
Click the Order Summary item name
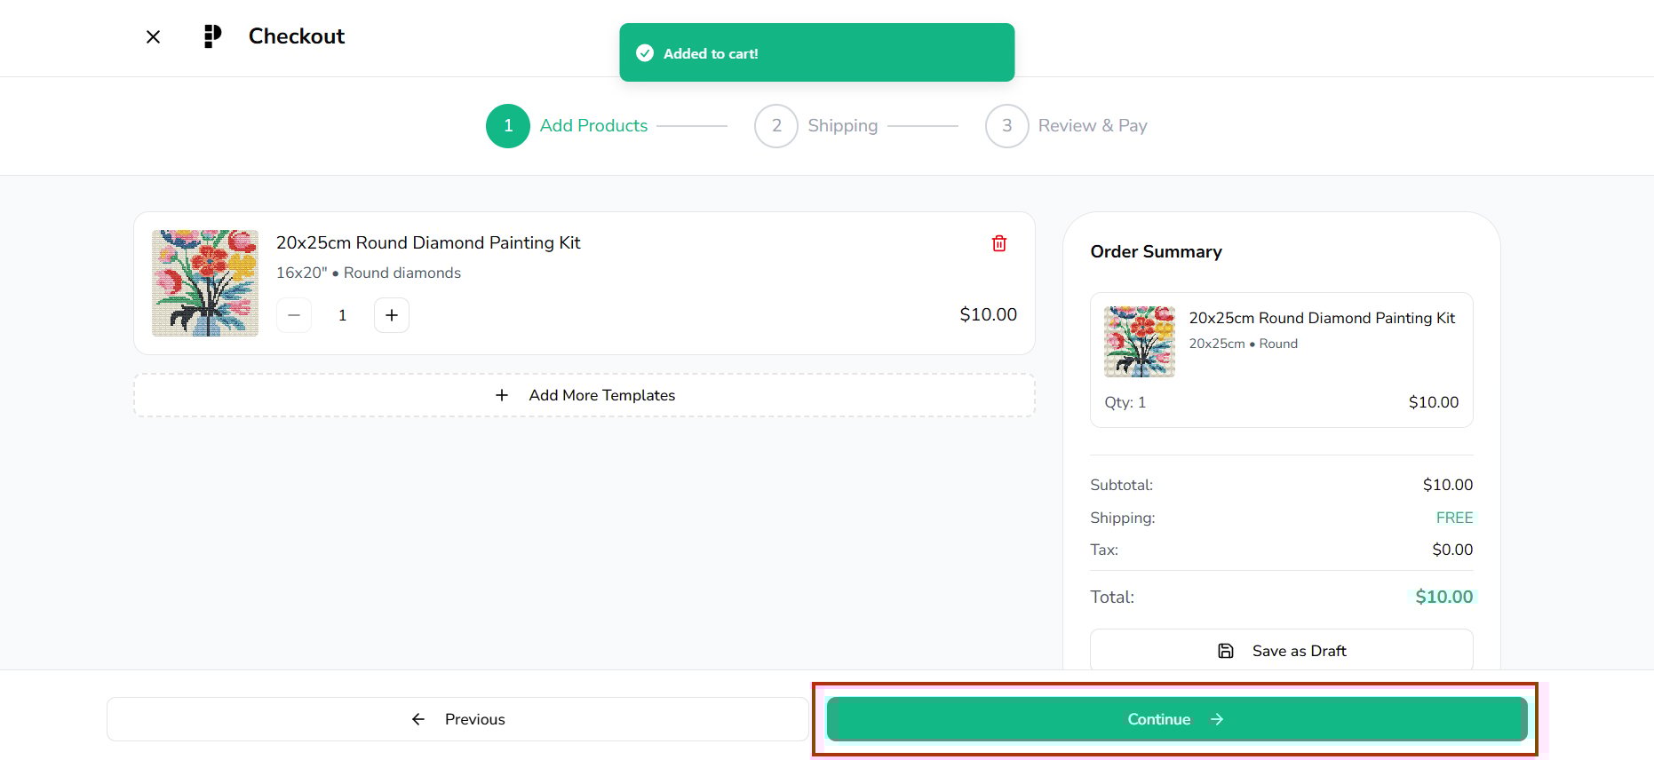[x=1322, y=318]
